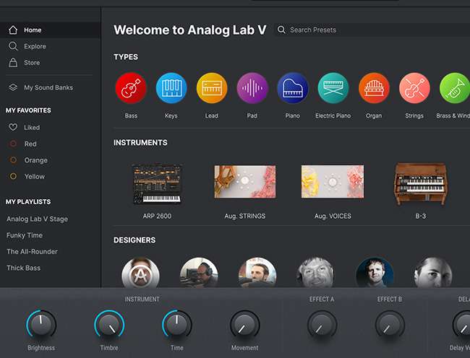The height and width of the screenshot is (358, 470).
Task: Click the B-3 label
Action: pyautogui.click(x=421, y=216)
